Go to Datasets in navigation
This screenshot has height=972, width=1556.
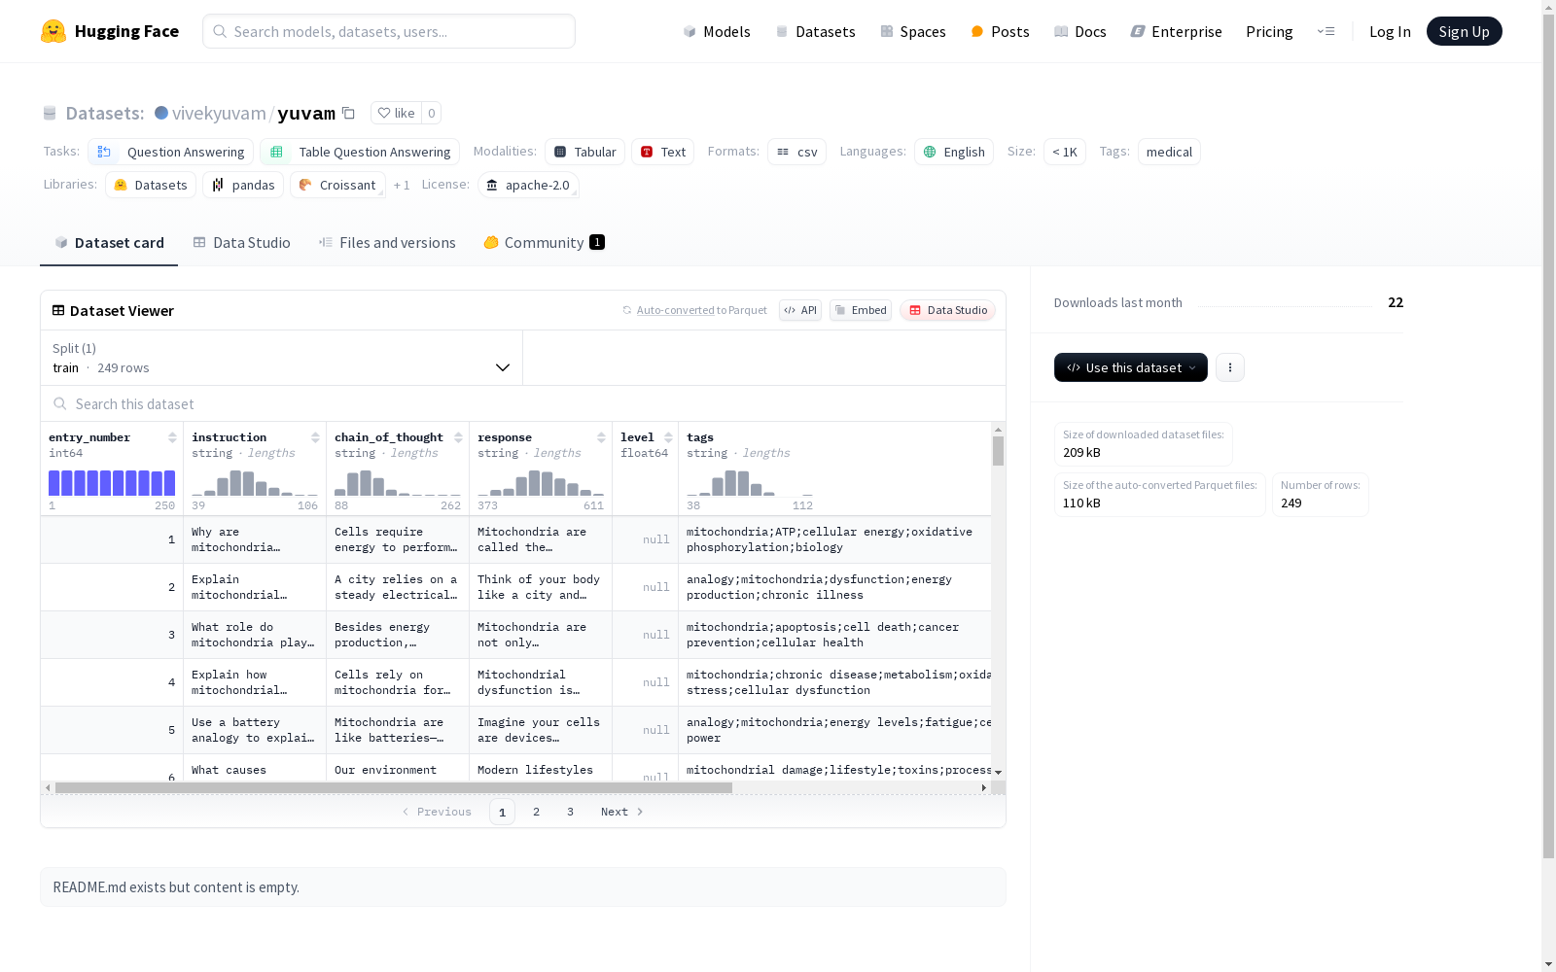coord(815,31)
